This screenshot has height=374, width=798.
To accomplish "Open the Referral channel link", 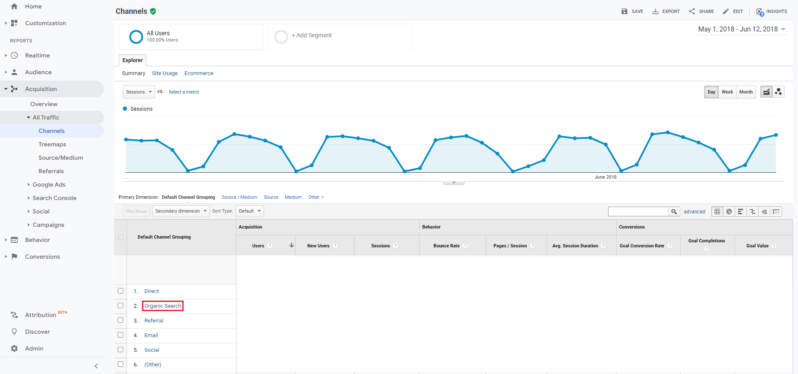I will pos(154,321).
